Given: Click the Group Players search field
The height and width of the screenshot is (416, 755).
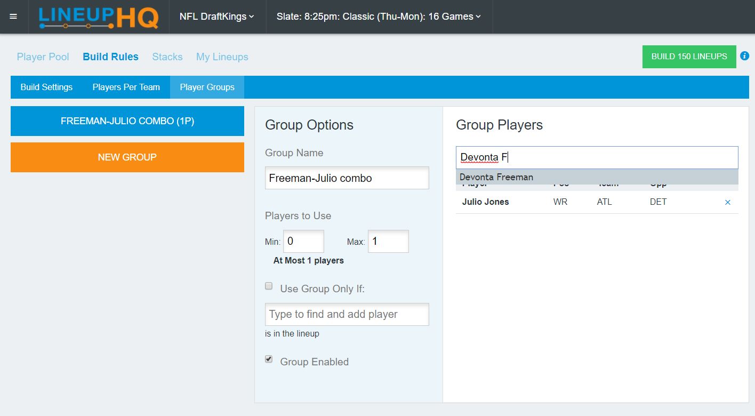Looking at the screenshot, I should [597, 157].
